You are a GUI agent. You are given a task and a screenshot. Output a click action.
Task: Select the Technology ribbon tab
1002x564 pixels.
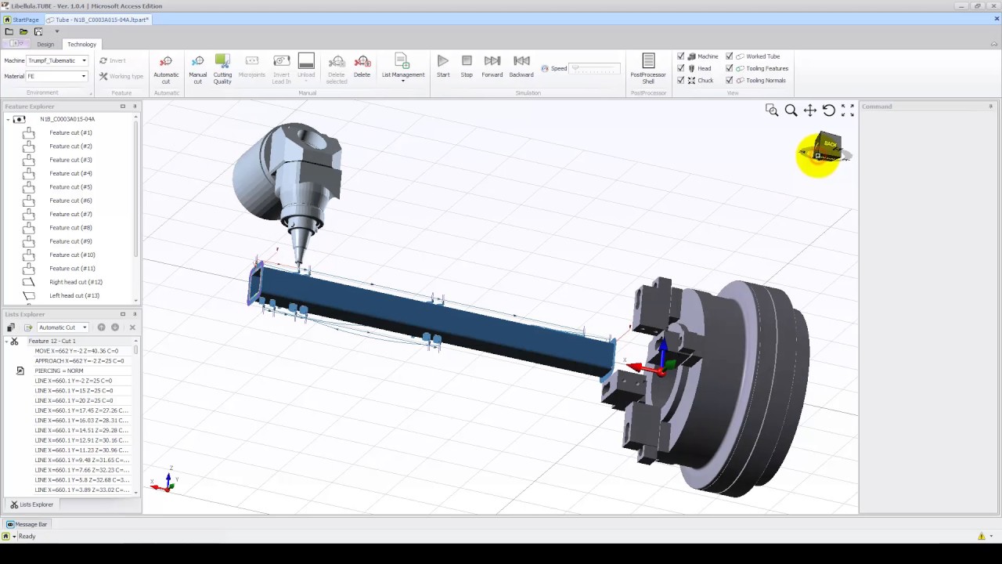coord(81,45)
